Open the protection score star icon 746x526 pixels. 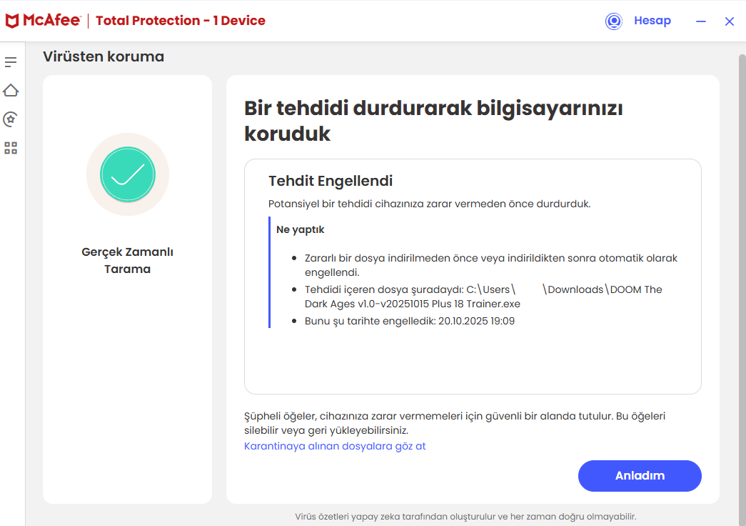pyautogui.click(x=11, y=119)
